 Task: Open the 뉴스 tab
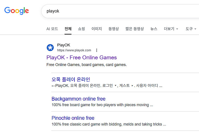(x=154, y=29)
